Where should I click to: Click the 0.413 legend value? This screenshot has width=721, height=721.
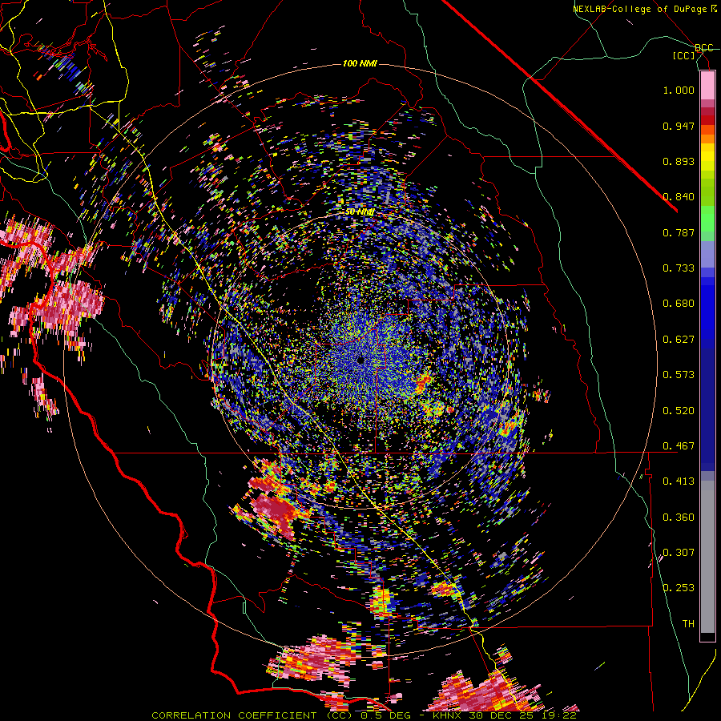(679, 481)
